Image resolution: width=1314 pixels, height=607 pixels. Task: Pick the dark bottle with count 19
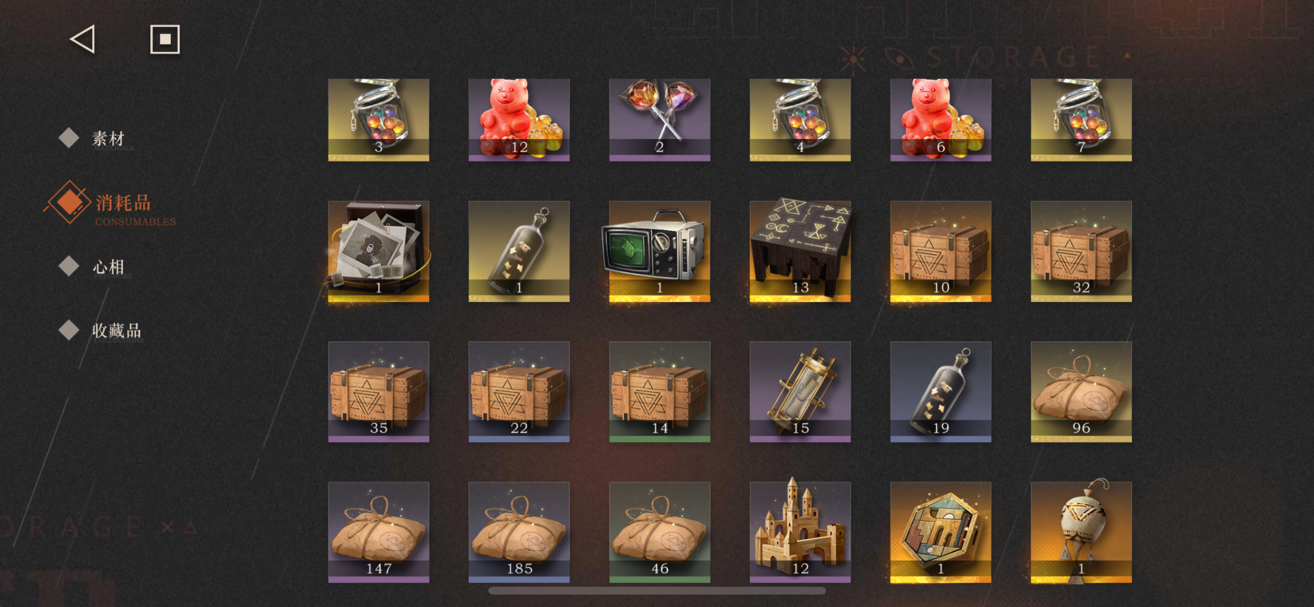[940, 392]
